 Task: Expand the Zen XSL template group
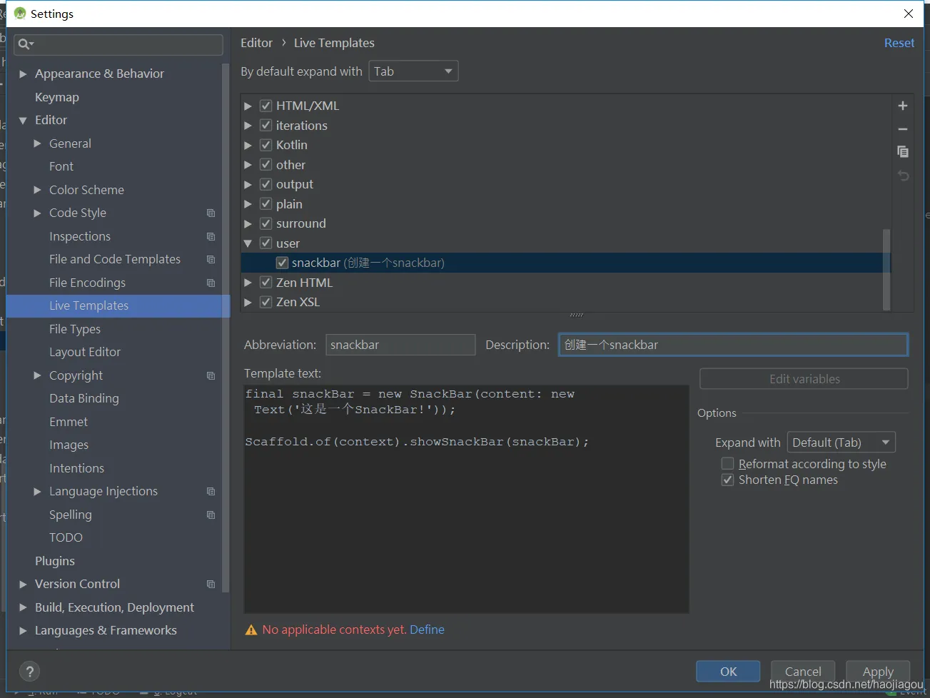pos(248,302)
